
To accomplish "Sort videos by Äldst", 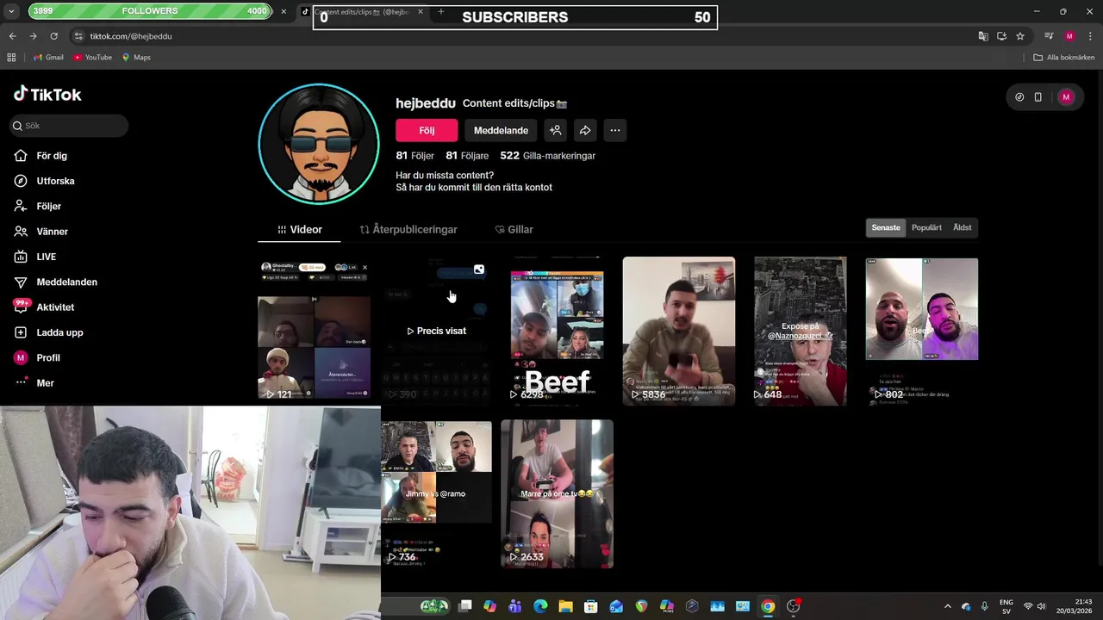I will tap(963, 227).
